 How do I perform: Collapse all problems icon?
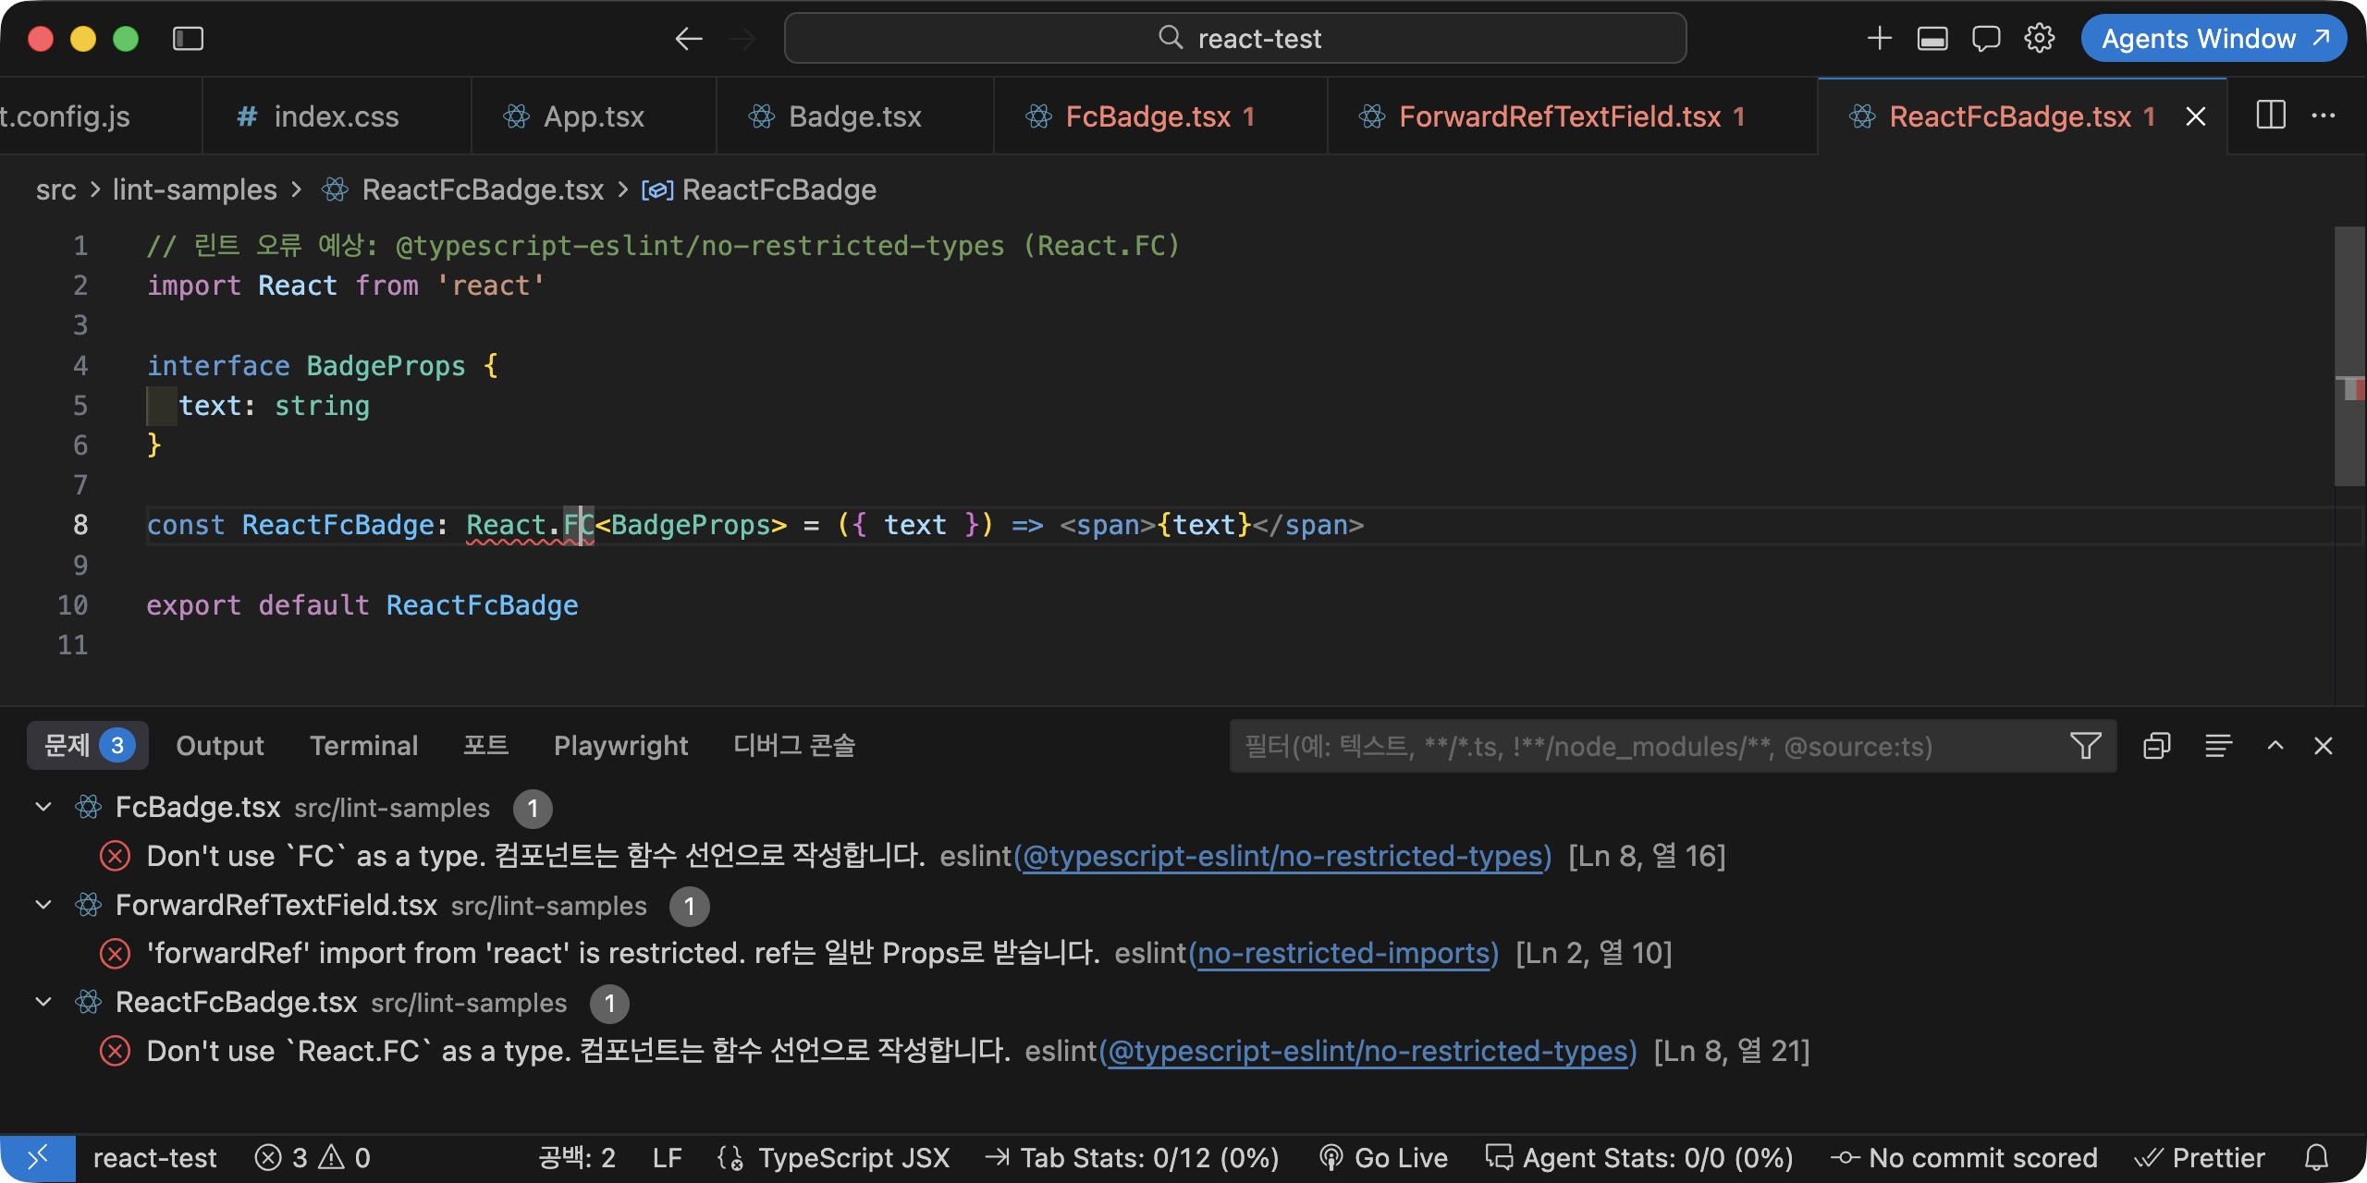point(2157,746)
